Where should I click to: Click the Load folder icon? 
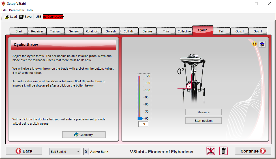point(7,17)
